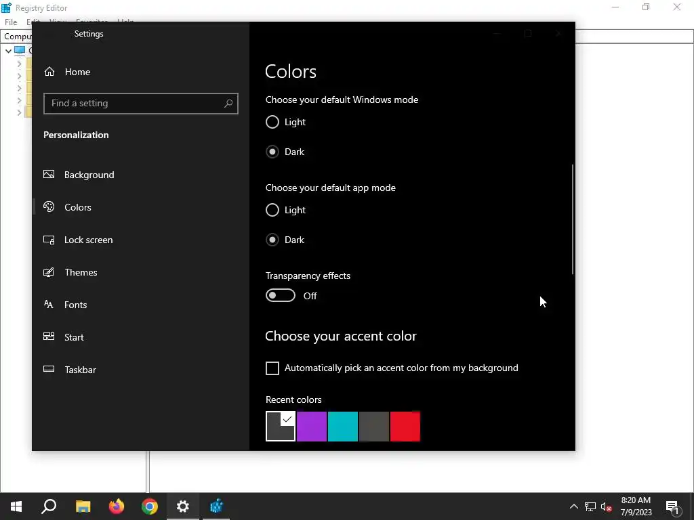Click the Start tiles icon in sidebar
Viewport: 694px width, 520px height.
[49, 337]
